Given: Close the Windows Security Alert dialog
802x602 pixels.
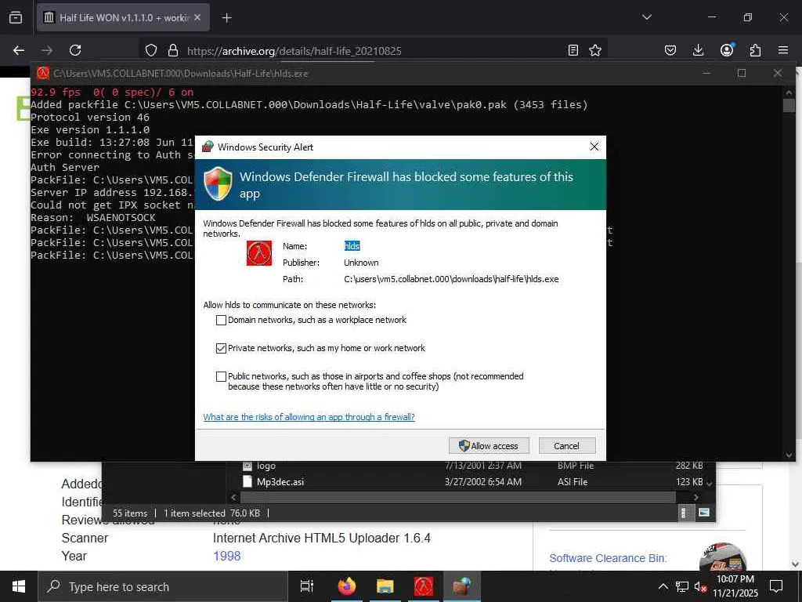Looking at the screenshot, I should click(x=594, y=147).
